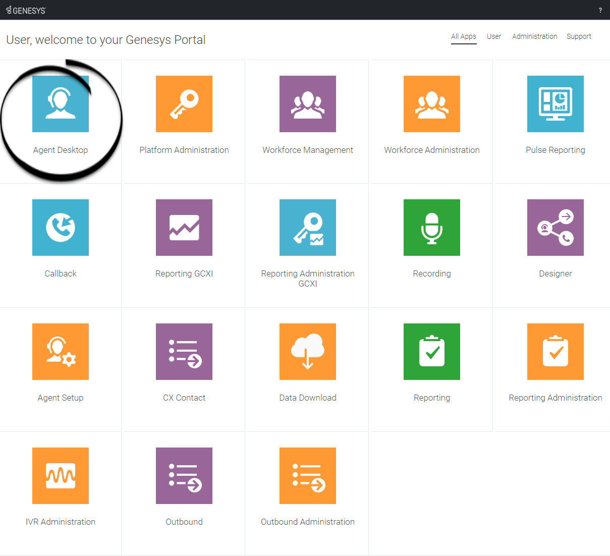Image resolution: width=610 pixels, height=556 pixels.
Task: Click the Workforce Administration label
Action: coord(432,150)
